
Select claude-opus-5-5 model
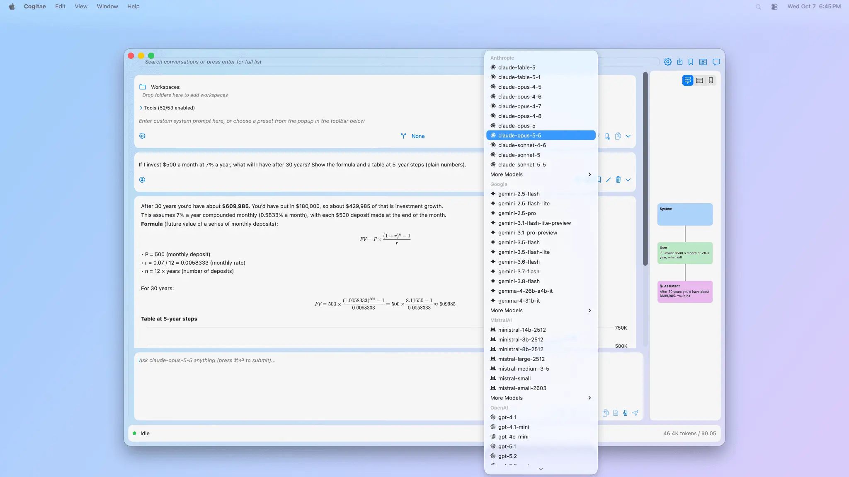point(541,135)
